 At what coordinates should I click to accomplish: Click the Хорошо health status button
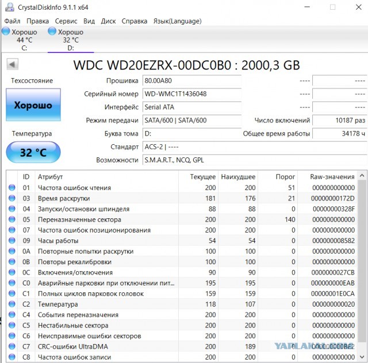click(x=33, y=105)
